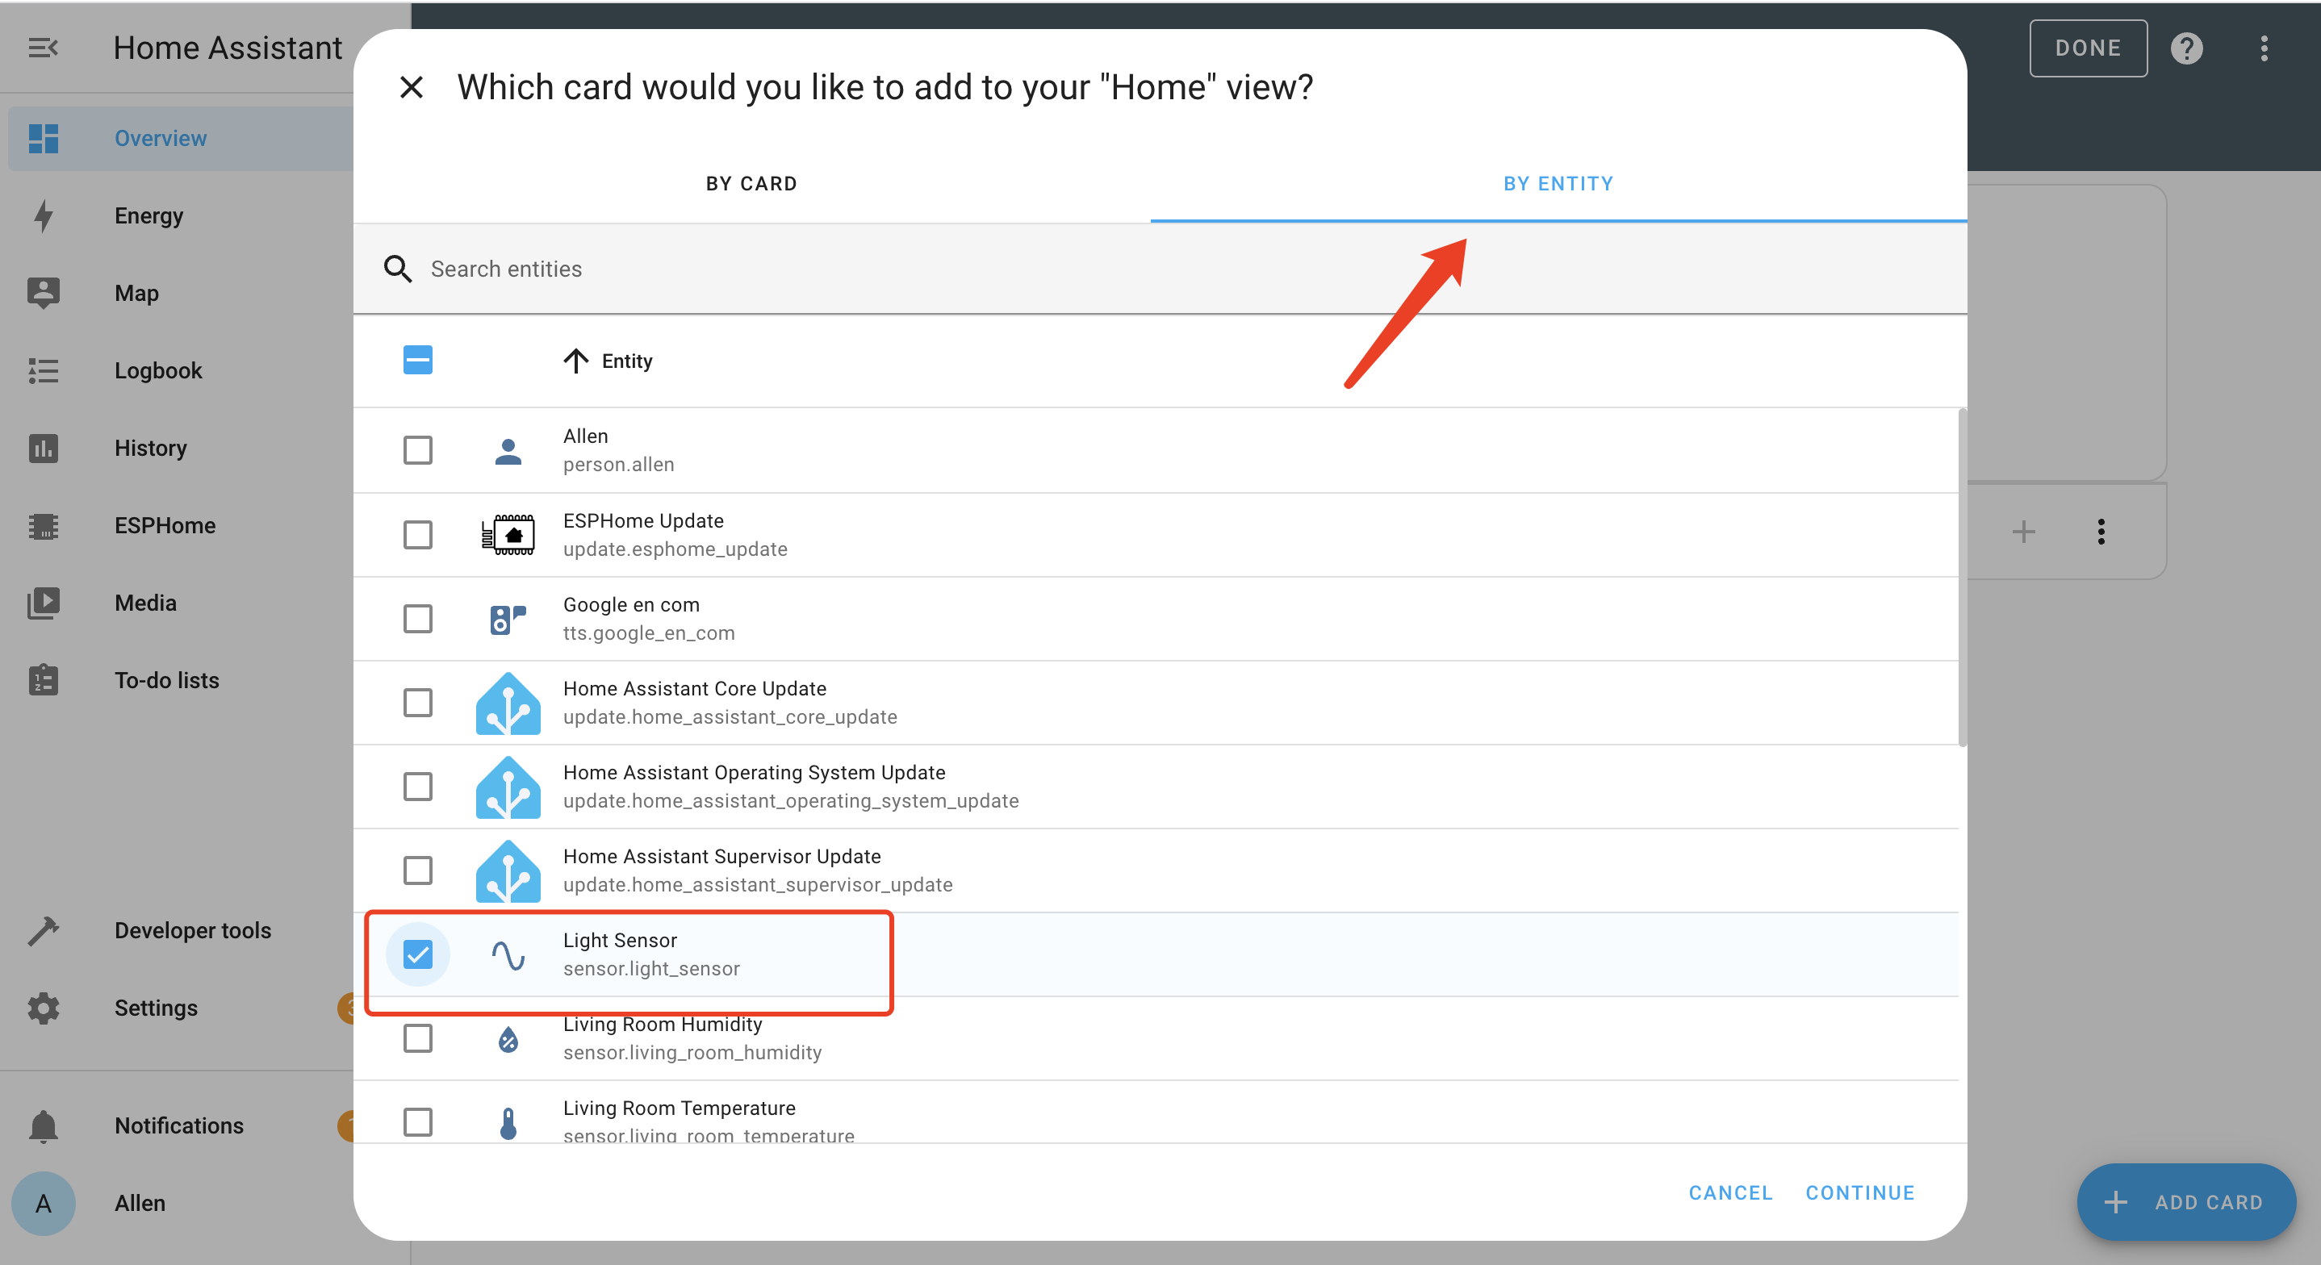Open the To-do lists icon

[x=44, y=680]
